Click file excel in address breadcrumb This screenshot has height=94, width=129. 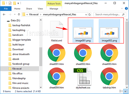pyautogui.click(x=34, y=14)
